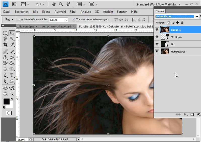This screenshot has width=201, height=142.
Task: Select the Zoom tool in toolbox
Action: pos(12,94)
